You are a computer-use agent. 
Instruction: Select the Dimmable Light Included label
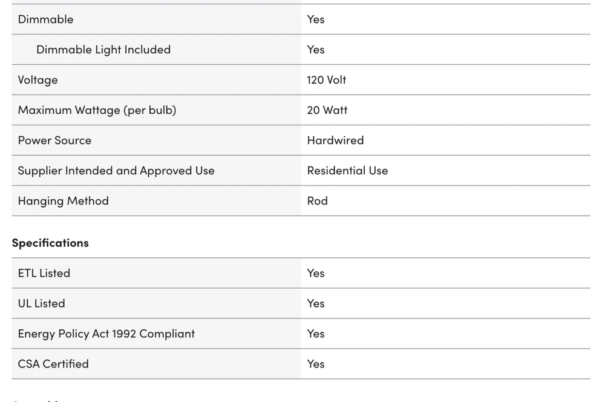coord(103,50)
